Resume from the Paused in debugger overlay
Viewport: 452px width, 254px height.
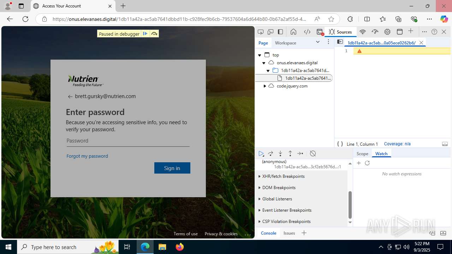[x=145, y=34]
